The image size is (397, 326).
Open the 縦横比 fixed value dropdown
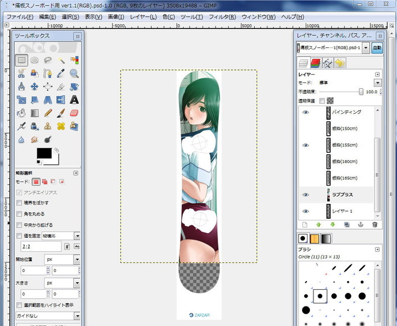tap(77, 236)
